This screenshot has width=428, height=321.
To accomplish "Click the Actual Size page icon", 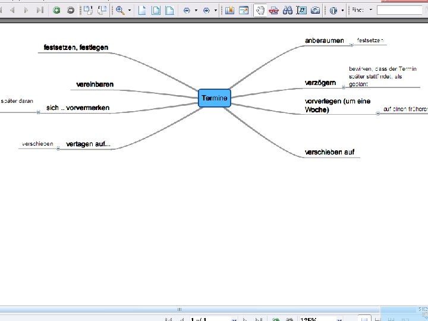I will (142, 10).
